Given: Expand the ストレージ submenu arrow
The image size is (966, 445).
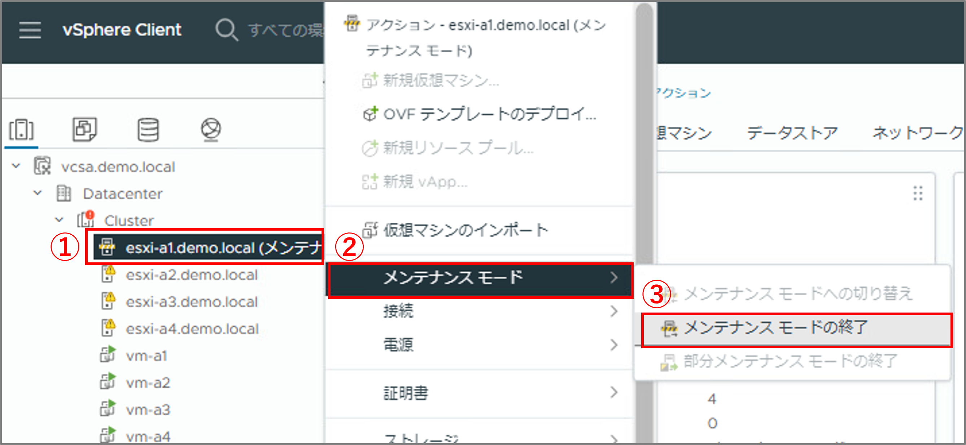Looking at the screenshot, I should pyautogui.click(x=614, y=439).
